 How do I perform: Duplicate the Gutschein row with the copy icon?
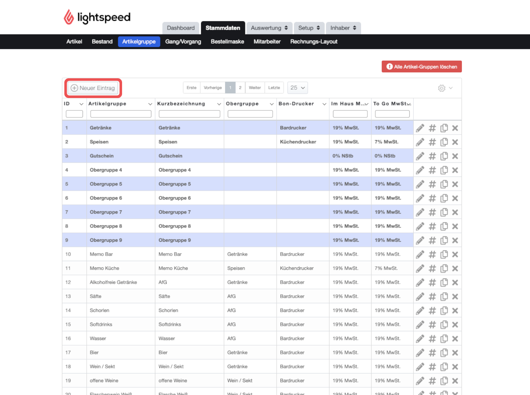(x=444, y=156)
